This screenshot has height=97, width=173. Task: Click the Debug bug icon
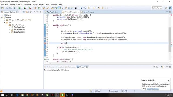14,8
